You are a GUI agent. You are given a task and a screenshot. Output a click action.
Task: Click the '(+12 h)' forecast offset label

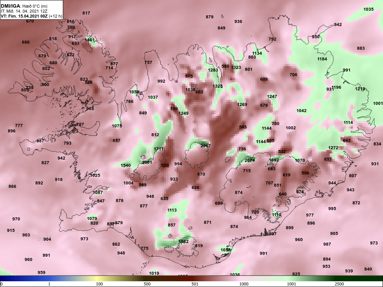(x=56, y=16)
